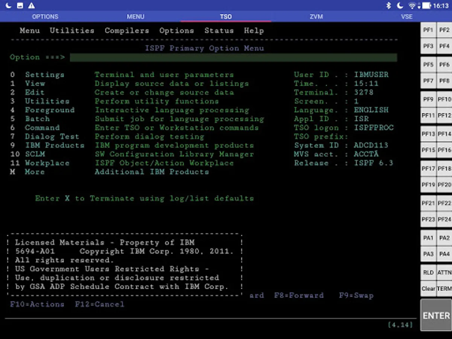The width and height of the screenshot is (452, 339).
Task: Click the F8=Forward function key label
Action: pos(299,295)
